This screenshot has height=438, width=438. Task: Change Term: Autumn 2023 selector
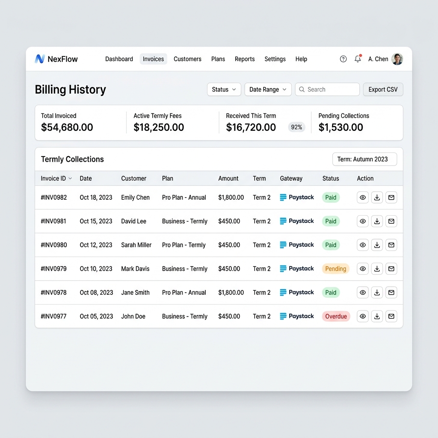(364, 159)
